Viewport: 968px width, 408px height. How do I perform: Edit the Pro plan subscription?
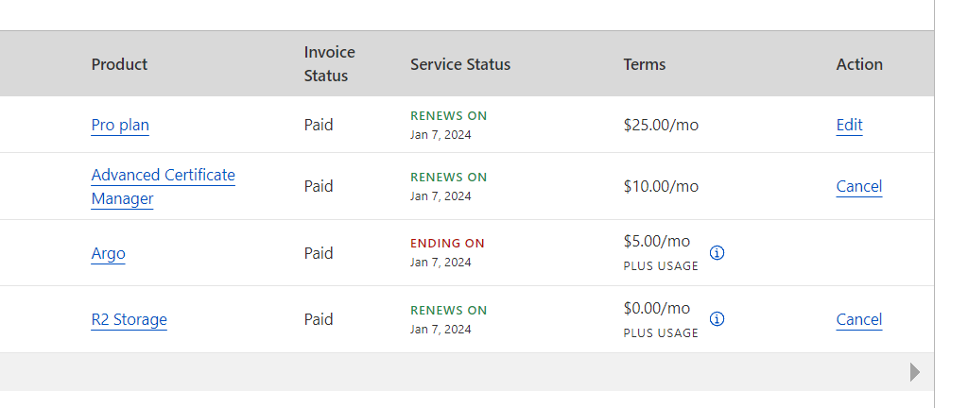point(849,125)
